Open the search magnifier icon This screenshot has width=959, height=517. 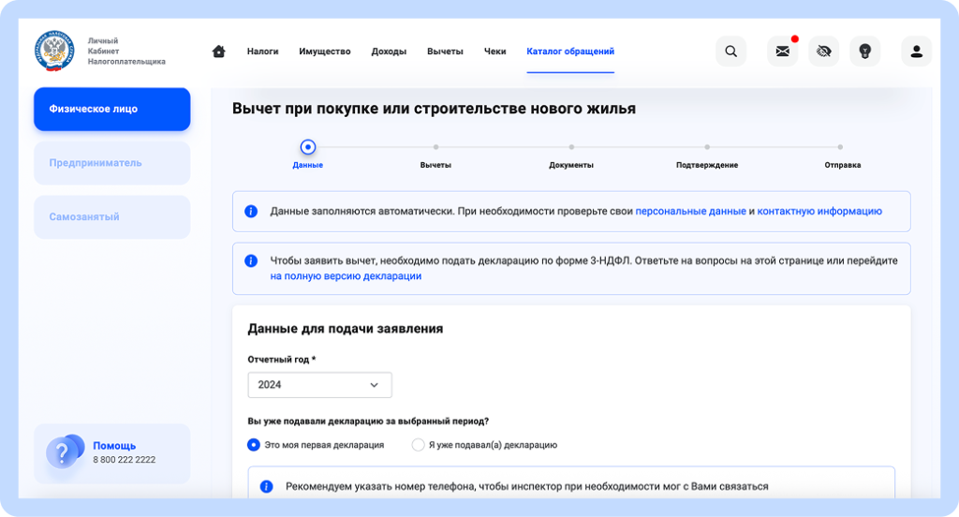[730, 52]
